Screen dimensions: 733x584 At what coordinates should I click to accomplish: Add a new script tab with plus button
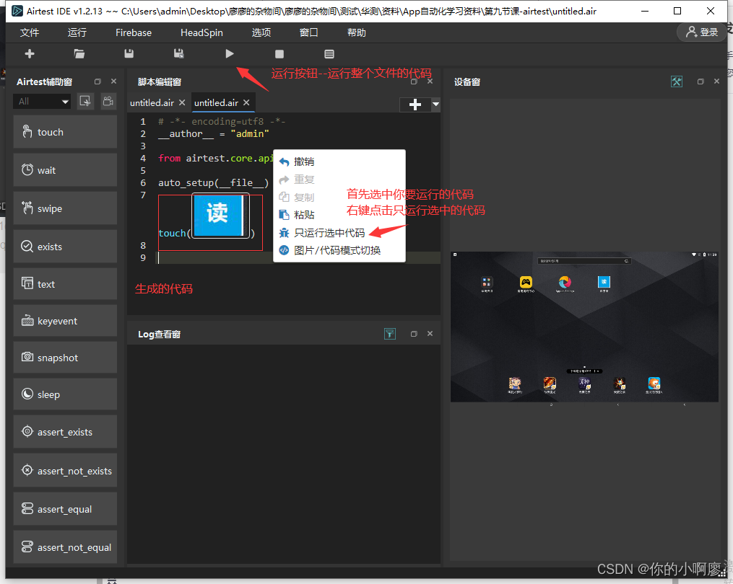(x=415, y=105)
